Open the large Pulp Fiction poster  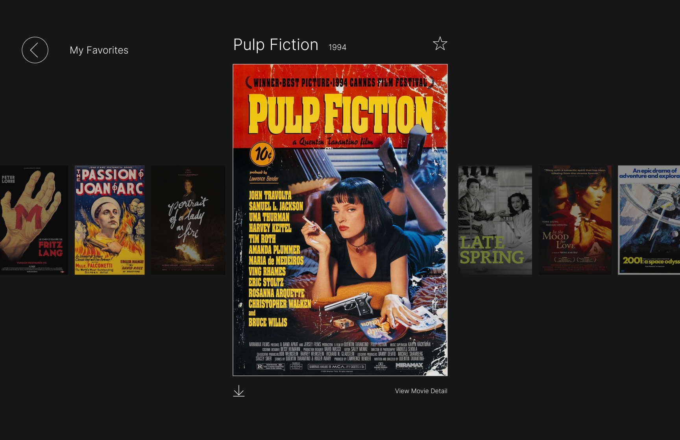click(340, 220)
